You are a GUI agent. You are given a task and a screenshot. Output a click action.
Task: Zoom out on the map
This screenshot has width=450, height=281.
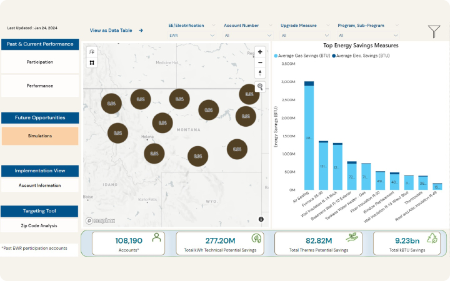coord(260,62)
